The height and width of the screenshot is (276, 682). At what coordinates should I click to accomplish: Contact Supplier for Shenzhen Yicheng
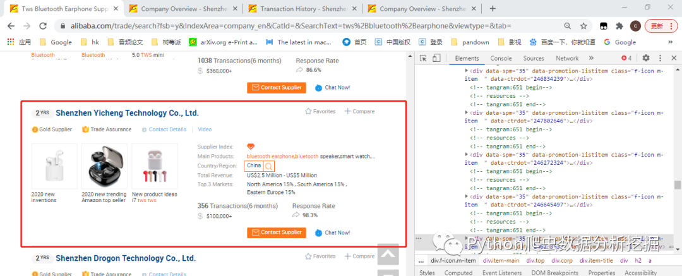pos(276,232)
